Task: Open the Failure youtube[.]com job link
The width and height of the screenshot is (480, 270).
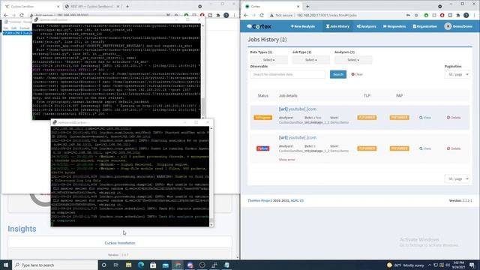Action: tap(297, 137)
